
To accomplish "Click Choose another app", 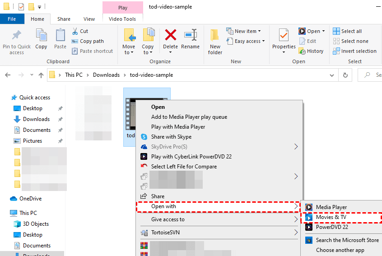I will tap(340, 250).
